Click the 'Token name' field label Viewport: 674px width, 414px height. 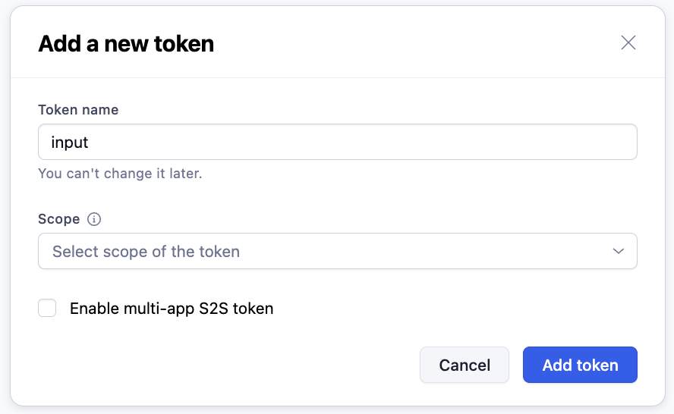point(78,110)
